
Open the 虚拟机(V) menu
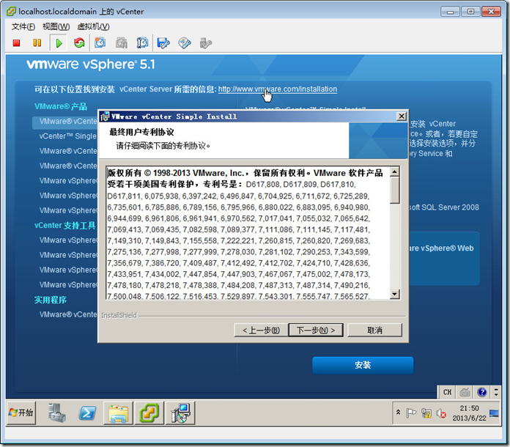tap(93, 26)
